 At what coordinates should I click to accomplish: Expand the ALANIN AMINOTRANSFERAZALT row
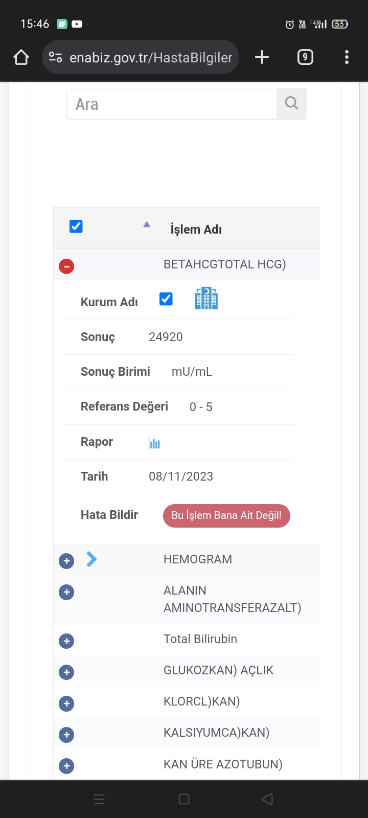(x=66, y=592)
